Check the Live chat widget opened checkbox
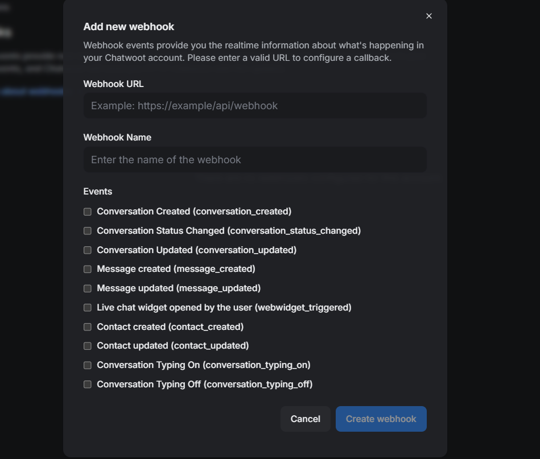 (x=88, y=308)
